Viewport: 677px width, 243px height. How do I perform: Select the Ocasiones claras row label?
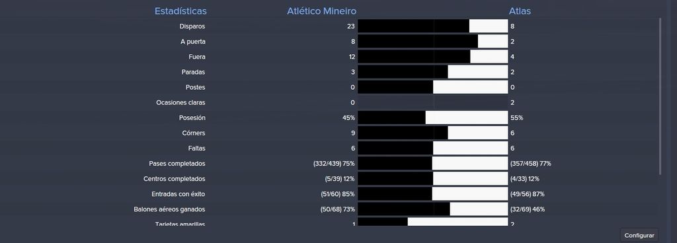point(180,102)
